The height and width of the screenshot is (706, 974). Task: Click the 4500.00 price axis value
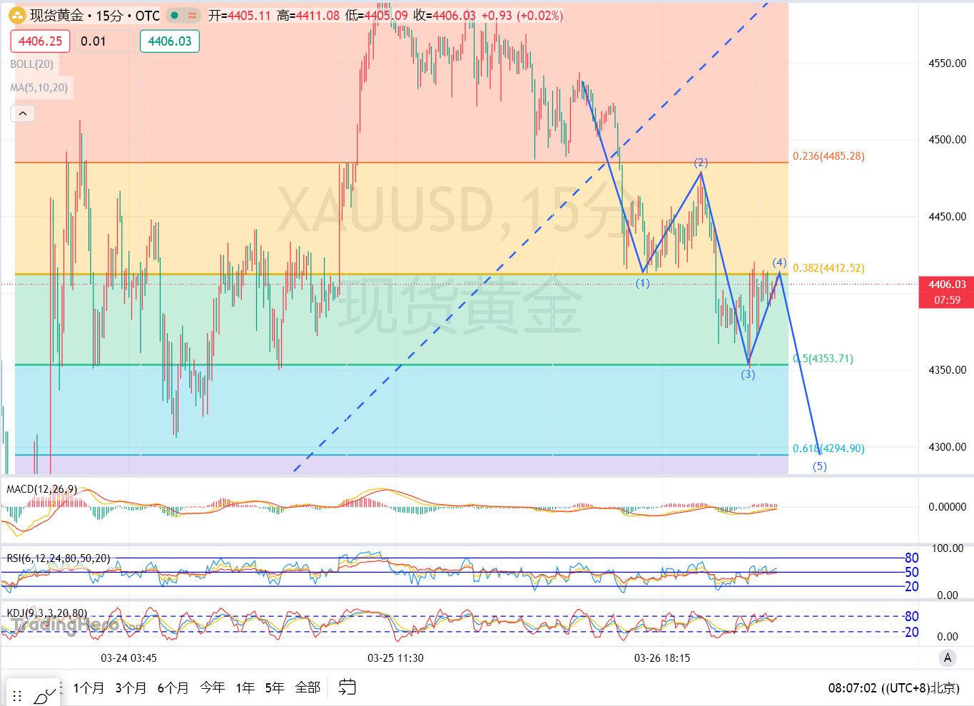click(948, 140)
